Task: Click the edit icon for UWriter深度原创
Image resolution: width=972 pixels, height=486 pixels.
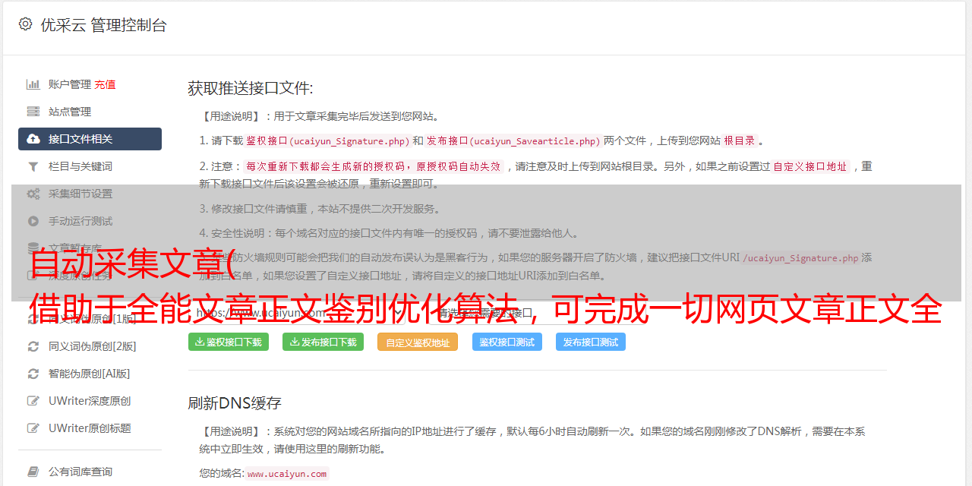Action: click(x=33, y=401)
